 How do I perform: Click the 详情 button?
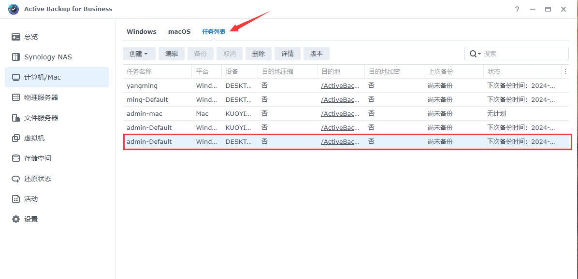click(x=288, y=54)
